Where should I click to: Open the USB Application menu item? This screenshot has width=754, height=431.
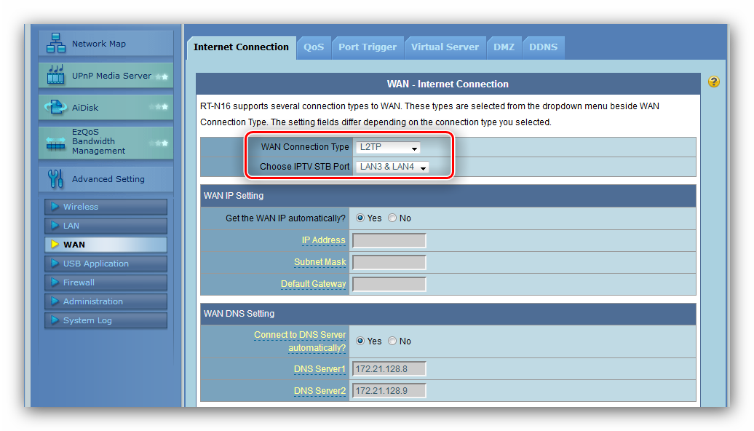(95, 264)
